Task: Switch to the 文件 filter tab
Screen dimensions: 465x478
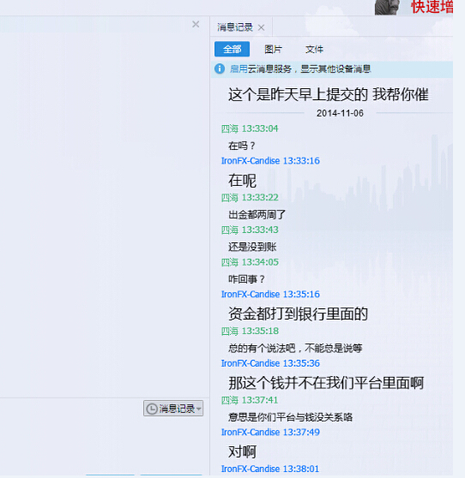Action: tap(314, 49)
